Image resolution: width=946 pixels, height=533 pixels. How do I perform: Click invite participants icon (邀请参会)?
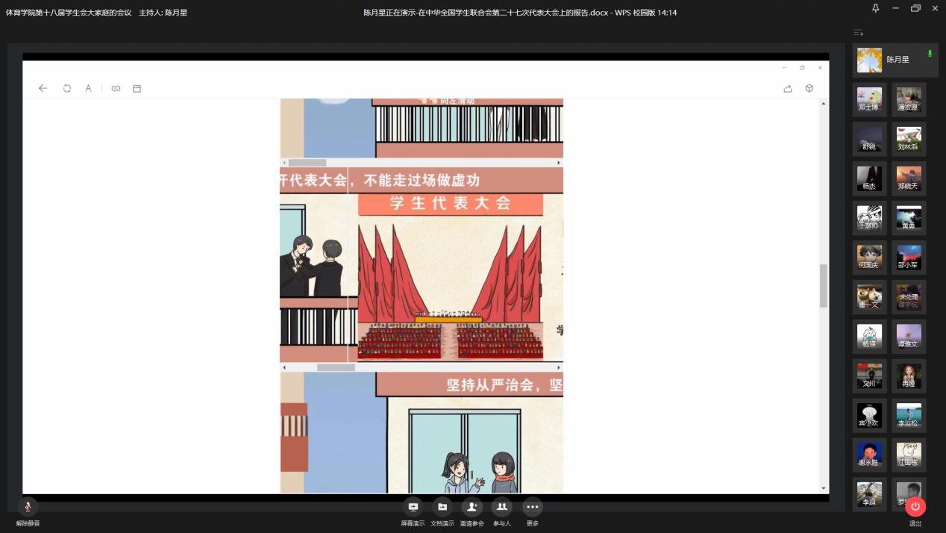pos(472,508)
